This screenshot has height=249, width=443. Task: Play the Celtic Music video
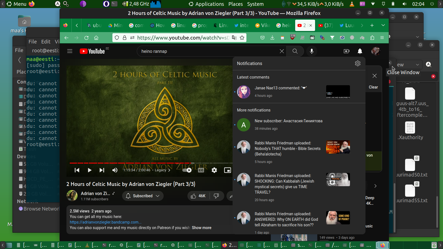(89, 170)
